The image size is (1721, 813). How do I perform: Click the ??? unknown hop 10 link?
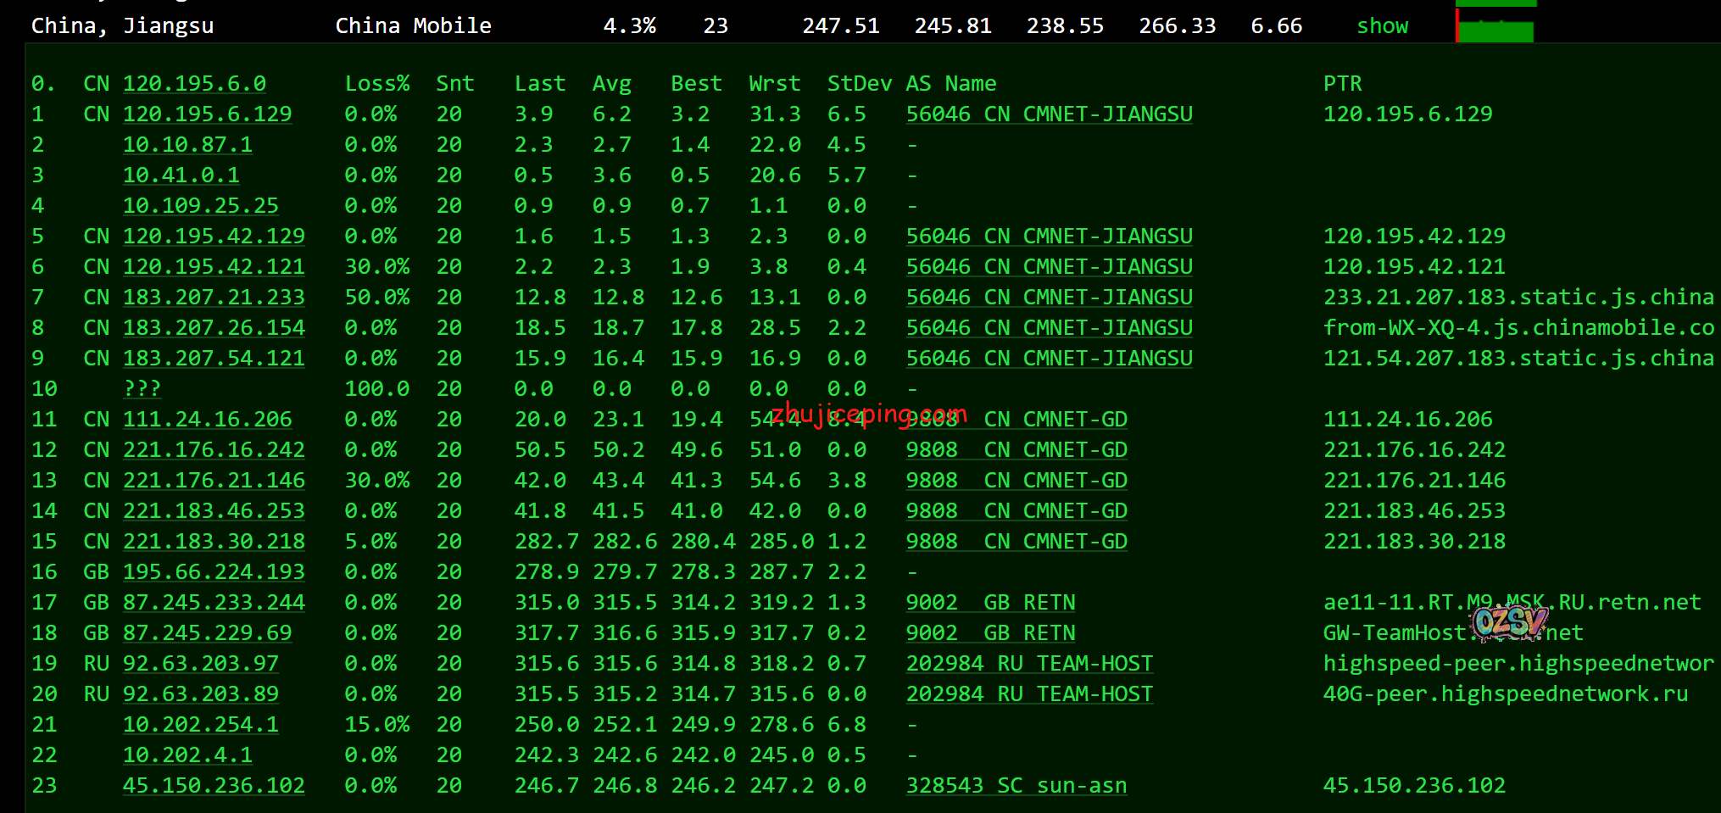coord(142,389)
